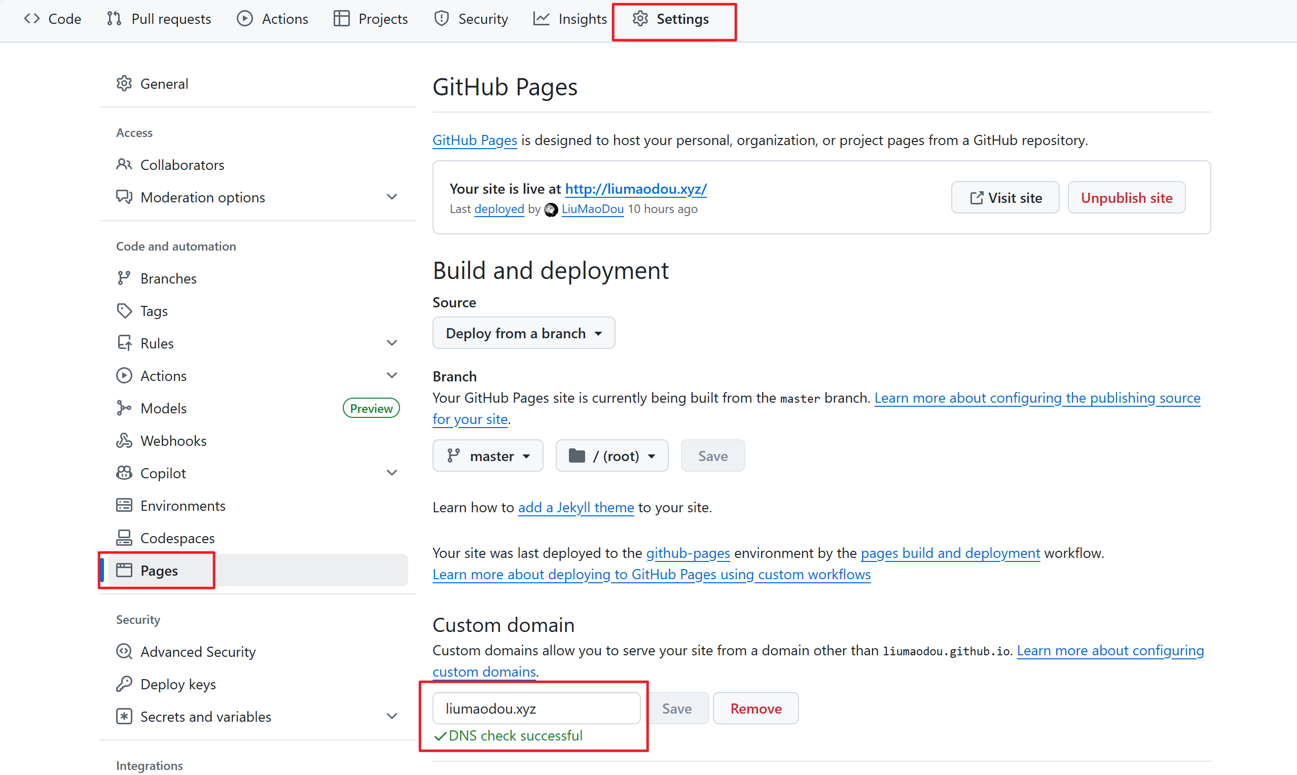Switch to the Pull requests tab

click(x=159, y=19)
